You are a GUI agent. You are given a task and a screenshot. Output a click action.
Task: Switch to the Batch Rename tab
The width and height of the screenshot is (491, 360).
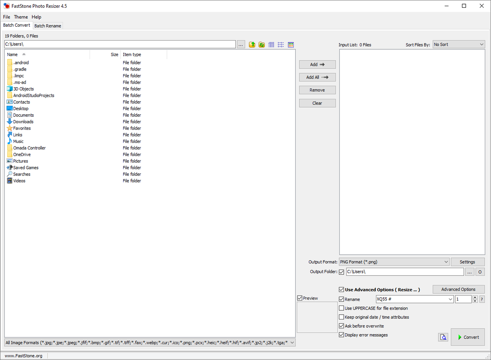coord(48,26)
